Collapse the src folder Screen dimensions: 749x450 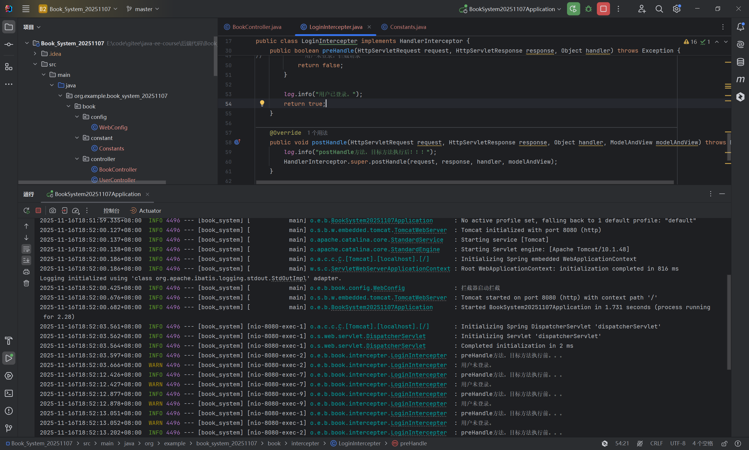(x=35, y=64)
